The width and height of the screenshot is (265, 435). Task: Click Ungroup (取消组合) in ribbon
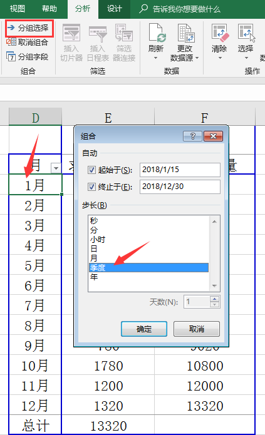(x=28, y=43)
